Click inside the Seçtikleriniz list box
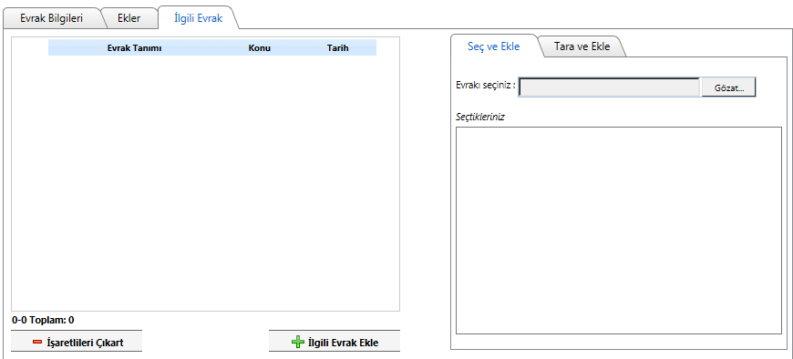 619,231
